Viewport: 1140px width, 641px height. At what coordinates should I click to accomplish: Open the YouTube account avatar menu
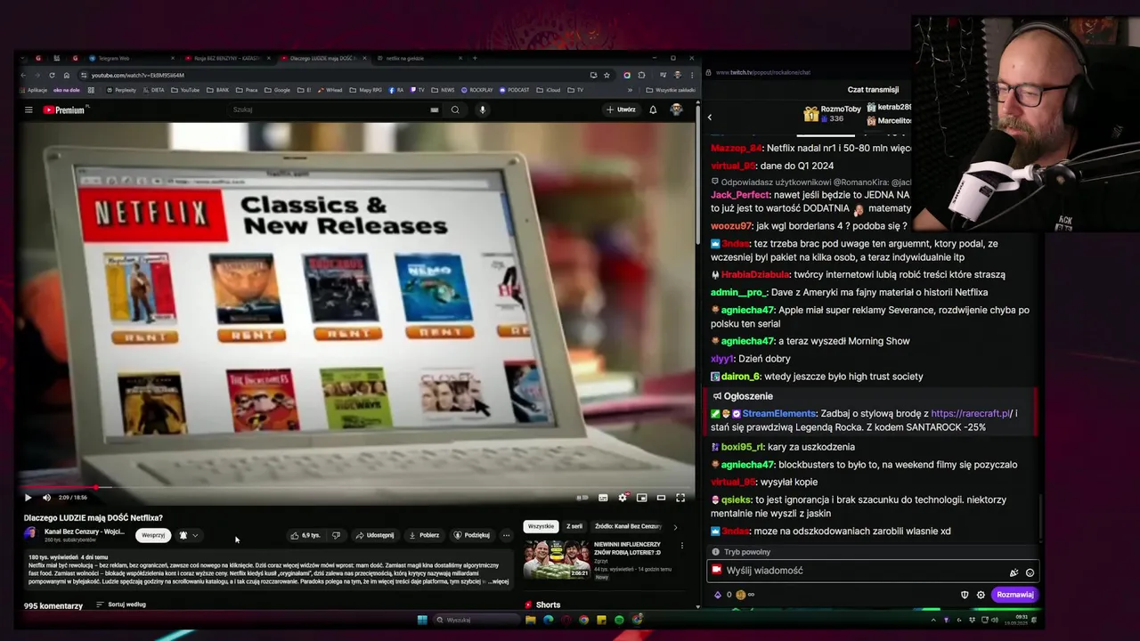click(x=676, y=110)
